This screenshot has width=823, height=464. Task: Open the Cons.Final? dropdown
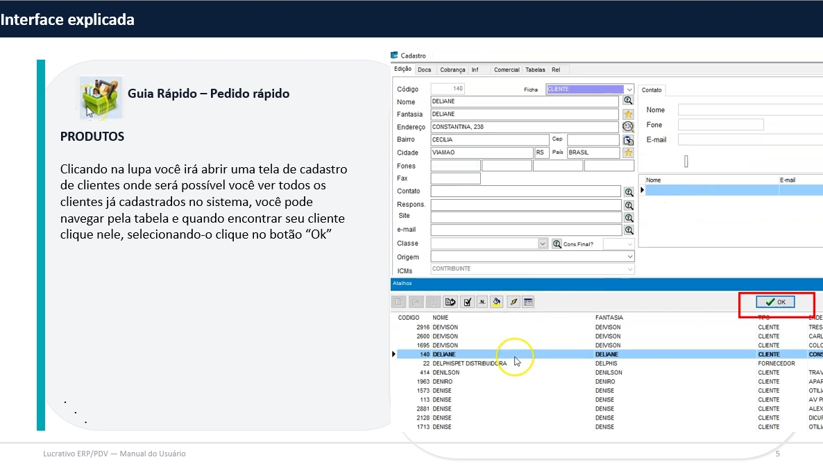point(629,244)
